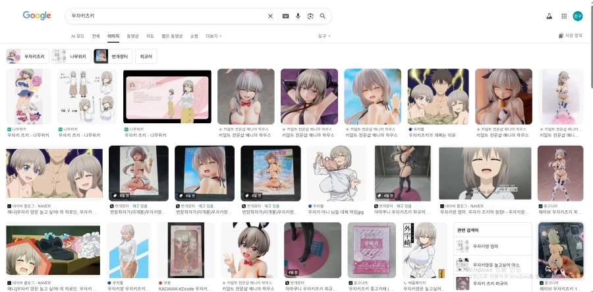
Task: Filter by the 번개장터 suggestion chip
Action: tap(113, 57)
